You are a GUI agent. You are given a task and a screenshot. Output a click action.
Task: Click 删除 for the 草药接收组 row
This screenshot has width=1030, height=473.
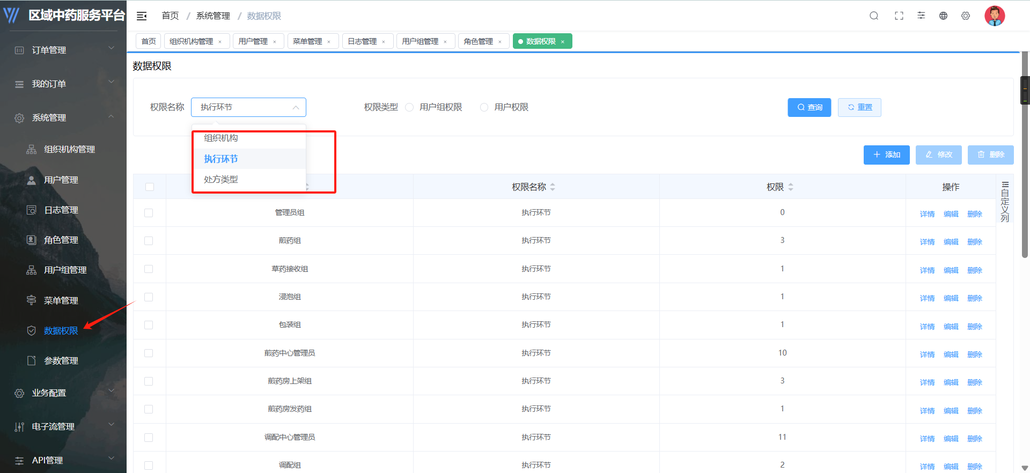pyautogui.click(x=974, y=270)
